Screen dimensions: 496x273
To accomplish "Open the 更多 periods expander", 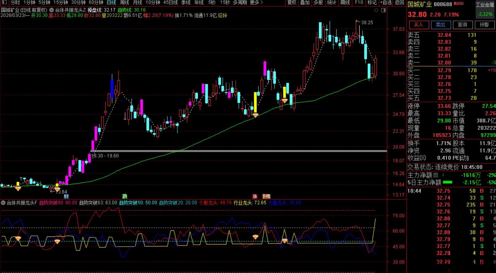I will [256, 2].
